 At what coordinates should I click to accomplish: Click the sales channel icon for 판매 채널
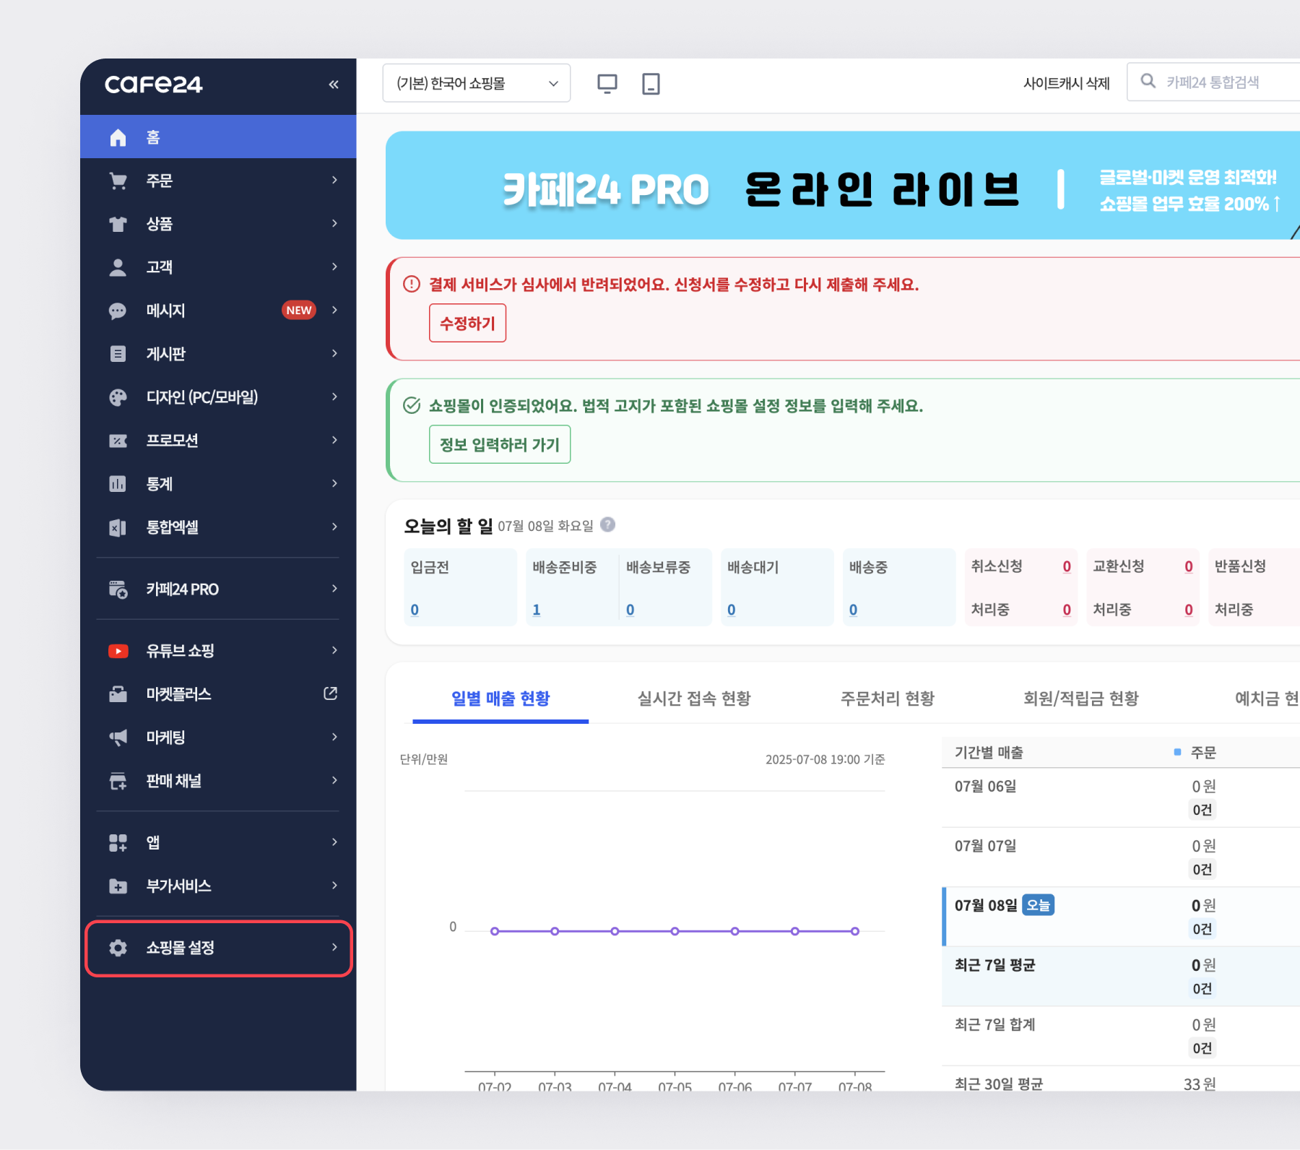(x=118, y=781)
